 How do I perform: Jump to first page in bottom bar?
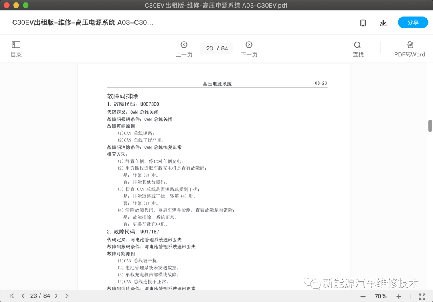point(12,296)
